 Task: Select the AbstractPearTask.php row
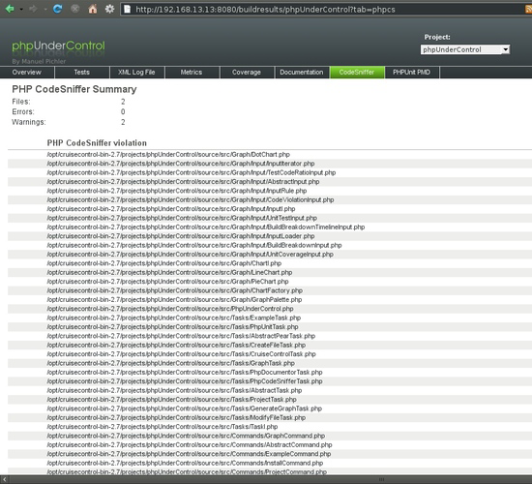coord(270,336)
